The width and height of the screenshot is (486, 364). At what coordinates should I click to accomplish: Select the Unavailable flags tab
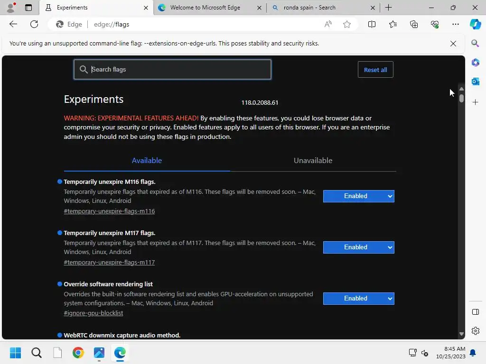[x=313, y=160]
